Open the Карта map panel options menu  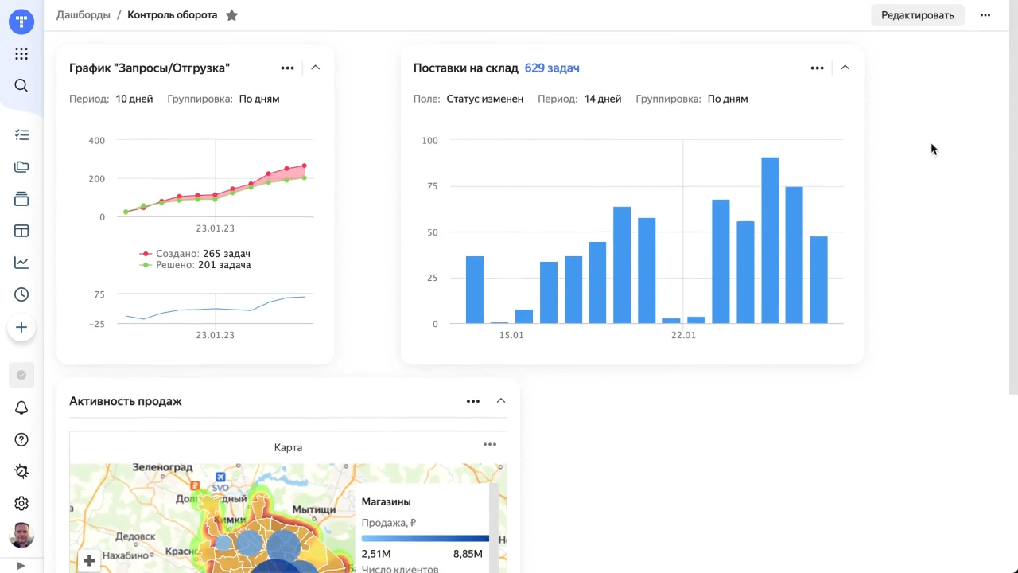point(489,445)
